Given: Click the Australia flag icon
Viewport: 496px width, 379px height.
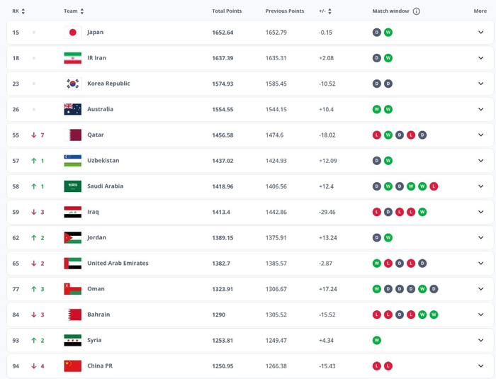Looking at the screenshot, I should pos(72,109).
